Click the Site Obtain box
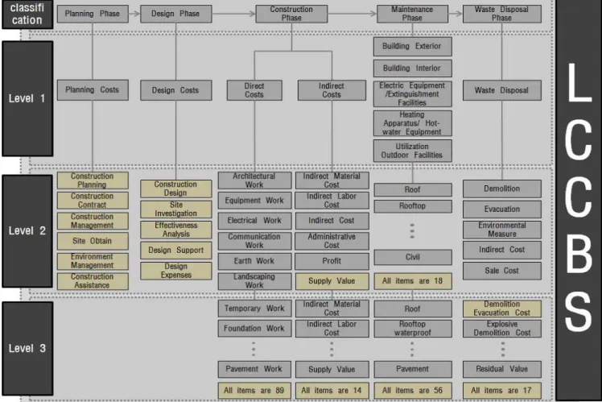 [93, 241]
